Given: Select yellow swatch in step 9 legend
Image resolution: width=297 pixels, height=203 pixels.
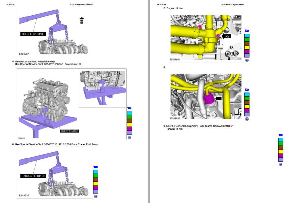Looking at the screenshot, I should [281, 152].
